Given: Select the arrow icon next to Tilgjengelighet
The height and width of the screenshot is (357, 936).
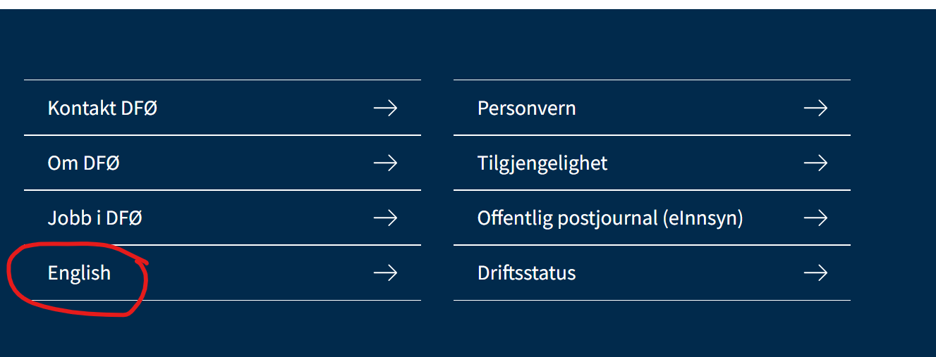Looking at the screenshot, I should pos(815,163).
